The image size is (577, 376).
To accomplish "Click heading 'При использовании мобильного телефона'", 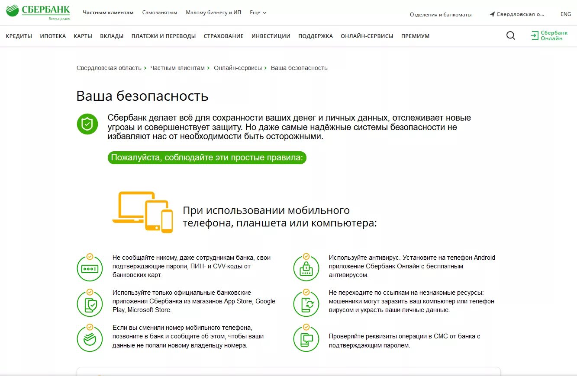I will coord(280,217).
